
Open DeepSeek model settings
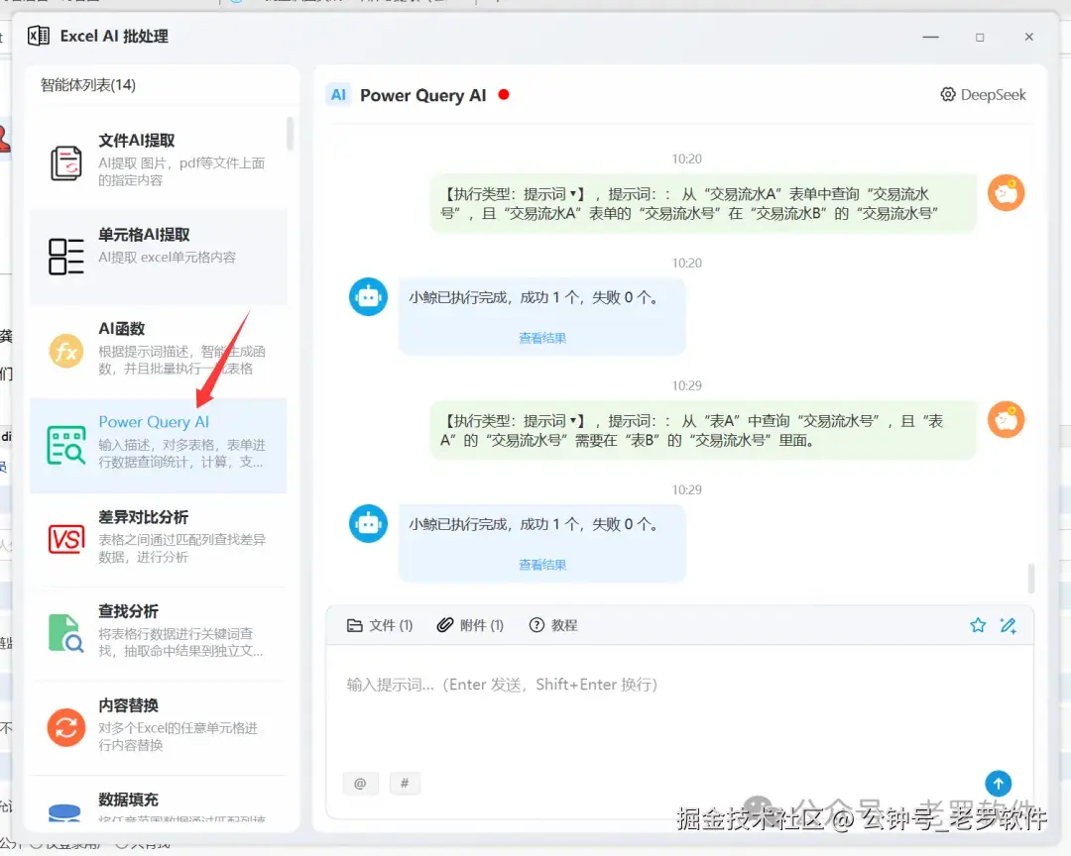[984, 95]
